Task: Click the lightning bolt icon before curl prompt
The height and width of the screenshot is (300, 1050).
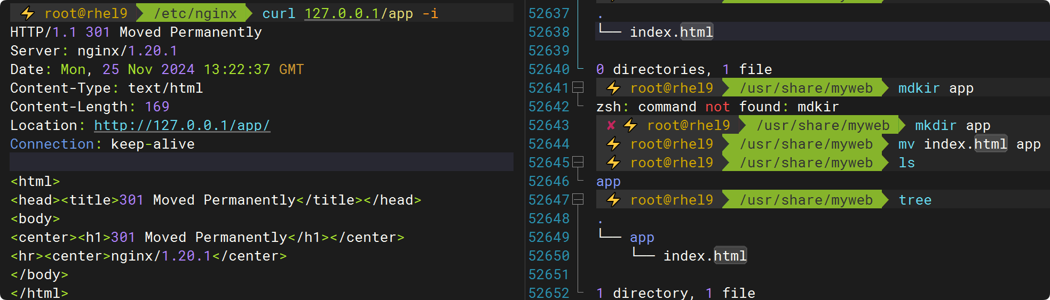Action: [x=27, y=13]
